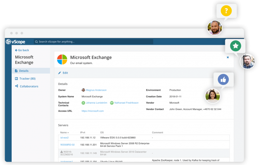Click the OS column header

102,133
